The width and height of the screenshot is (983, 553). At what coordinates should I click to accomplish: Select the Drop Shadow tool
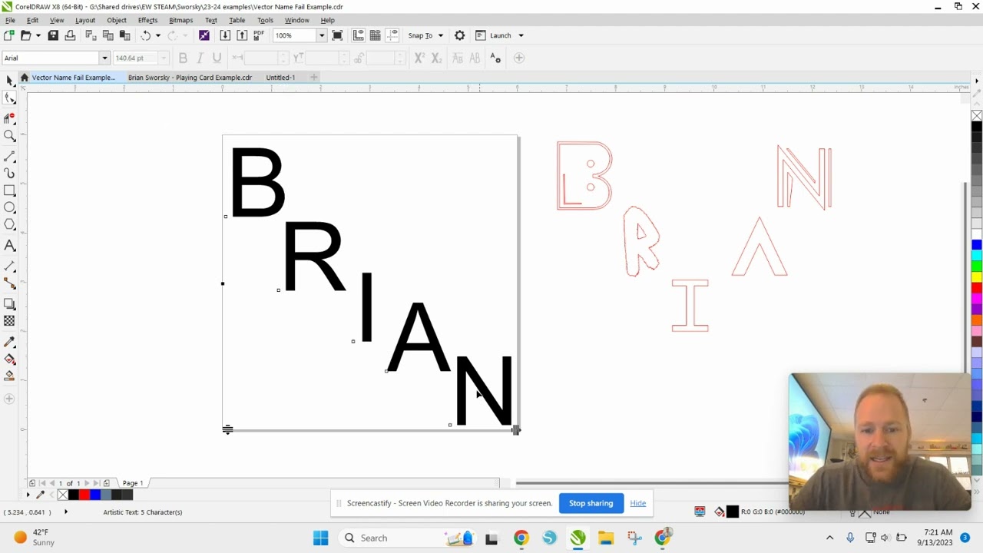click(x=9, y=304)
